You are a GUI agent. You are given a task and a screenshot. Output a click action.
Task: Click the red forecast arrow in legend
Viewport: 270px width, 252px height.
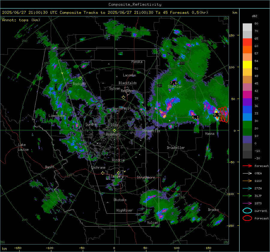click(x=247, y=166)
